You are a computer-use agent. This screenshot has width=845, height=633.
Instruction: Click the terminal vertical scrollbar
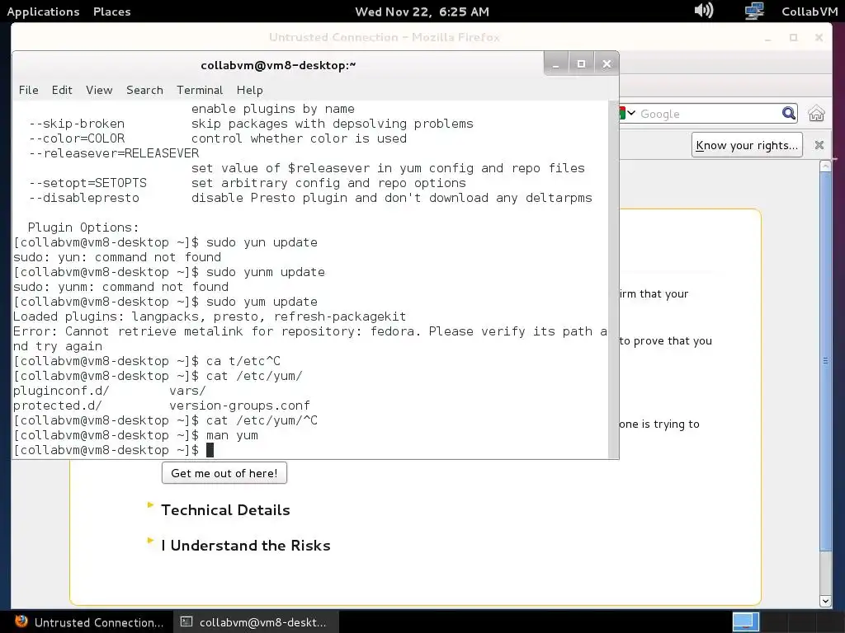coord(613,279)
